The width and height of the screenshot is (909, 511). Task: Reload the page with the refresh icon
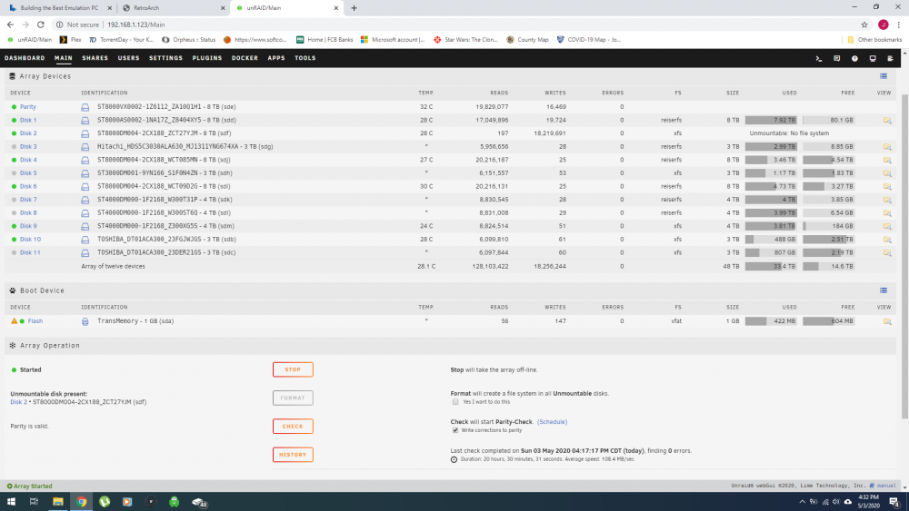point(41,25)
